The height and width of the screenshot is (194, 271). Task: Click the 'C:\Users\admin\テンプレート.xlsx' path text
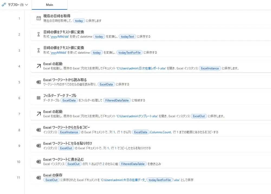coord(137,116)
